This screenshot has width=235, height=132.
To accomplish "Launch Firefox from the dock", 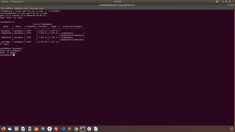I will pyautogui.click(x=3, y=129).
